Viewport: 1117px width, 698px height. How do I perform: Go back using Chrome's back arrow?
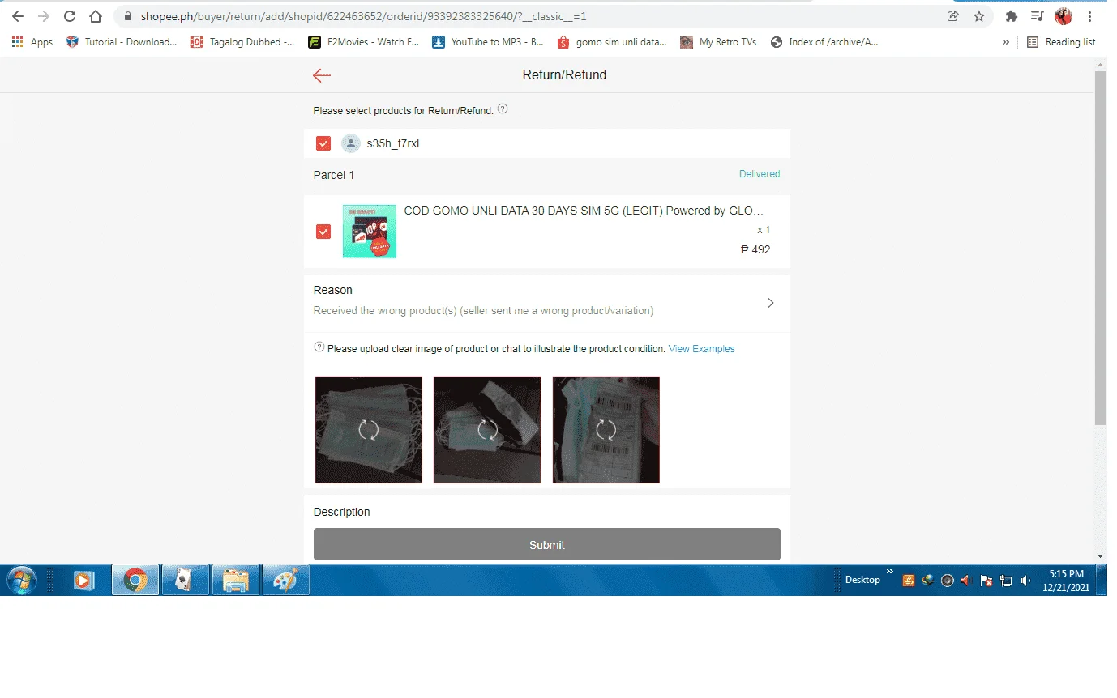pos(18,16)
